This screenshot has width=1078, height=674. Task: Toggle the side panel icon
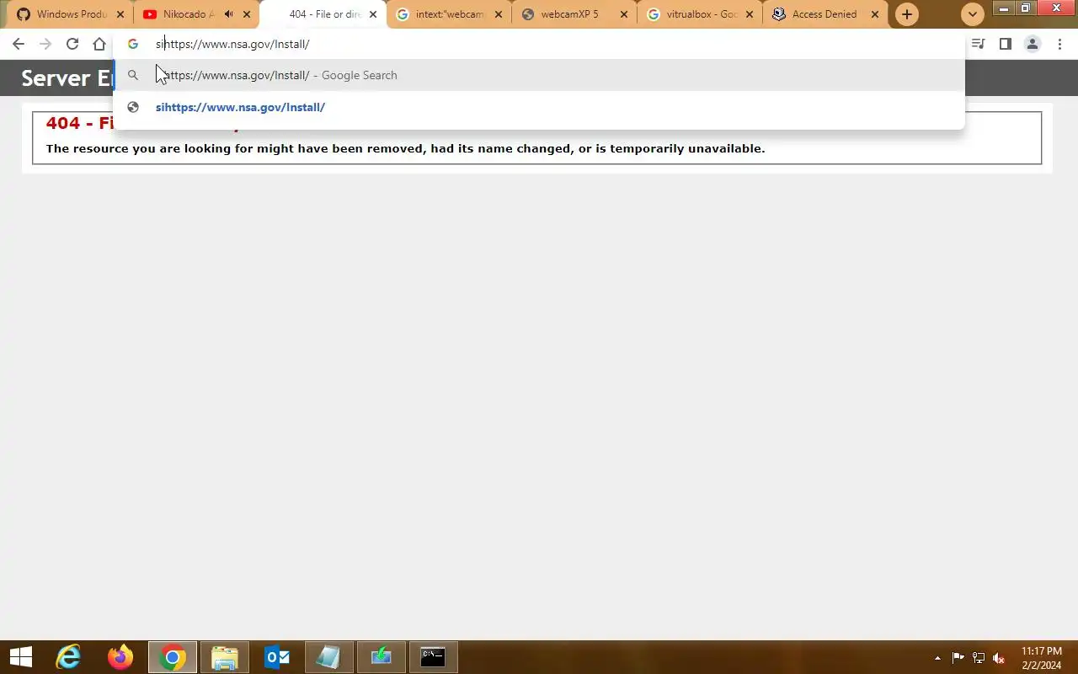(x=1006, y=44)
